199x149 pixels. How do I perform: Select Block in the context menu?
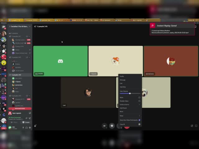tap(130, 111)
